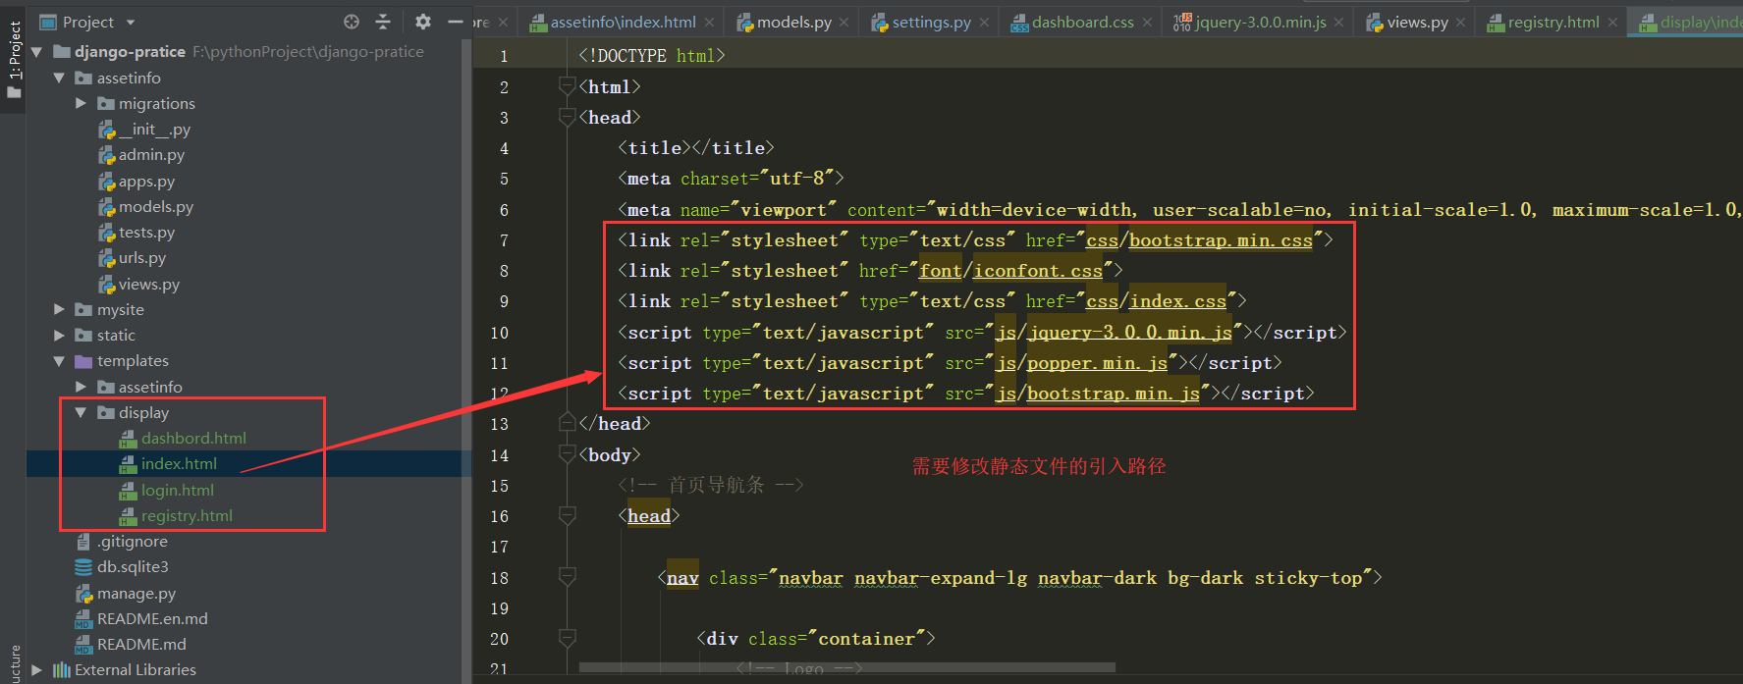This screenshot has width=1743, height=684.
Task: Click the js/popper.min.js path
Action: pos(1081,363)
